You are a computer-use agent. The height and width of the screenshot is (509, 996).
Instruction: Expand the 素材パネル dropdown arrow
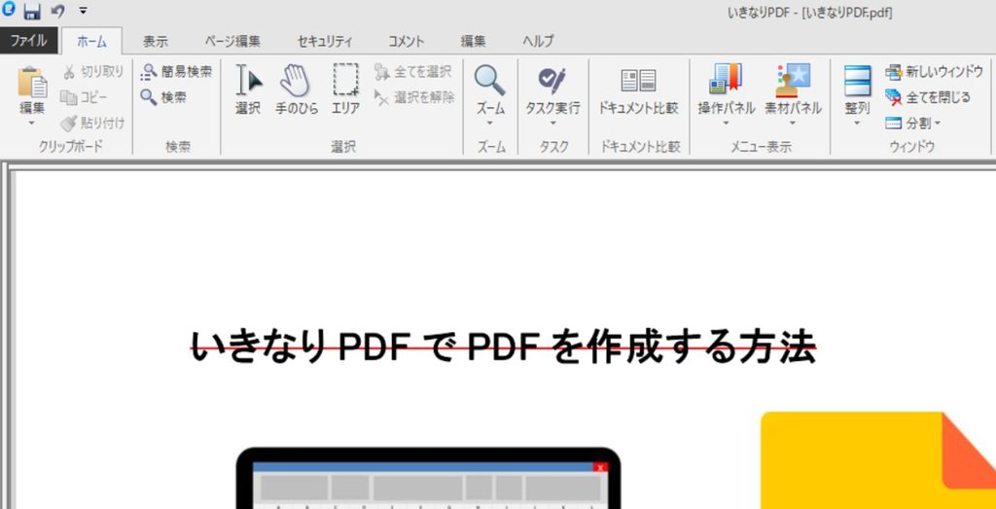[x=793, y=124]
